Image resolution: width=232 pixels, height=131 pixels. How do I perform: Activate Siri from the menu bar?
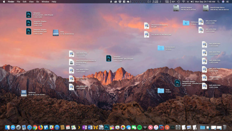(x=223, y=2)
